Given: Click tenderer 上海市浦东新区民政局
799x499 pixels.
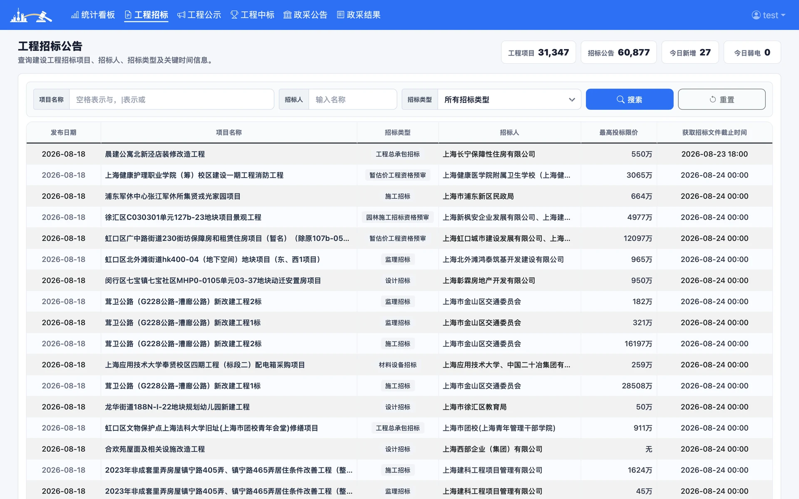Looking at the screenshot, I should point(478,196).
